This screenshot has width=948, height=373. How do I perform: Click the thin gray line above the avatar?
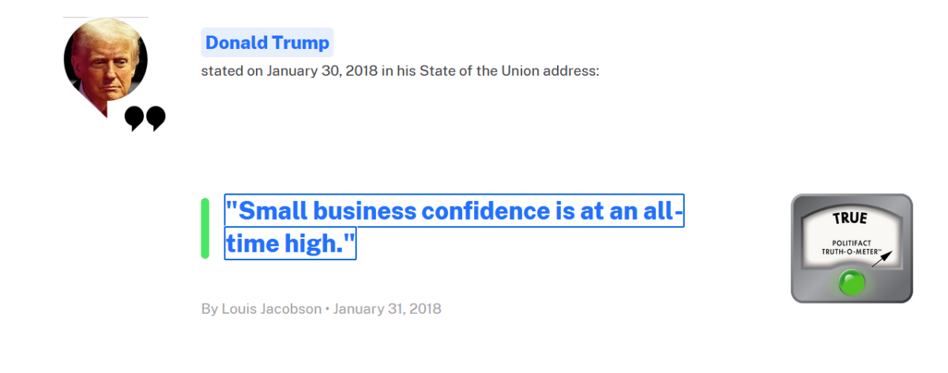[106, 17]
